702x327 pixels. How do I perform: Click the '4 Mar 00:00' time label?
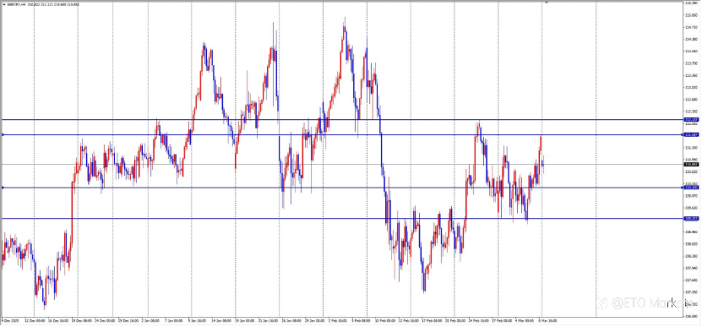524,321
